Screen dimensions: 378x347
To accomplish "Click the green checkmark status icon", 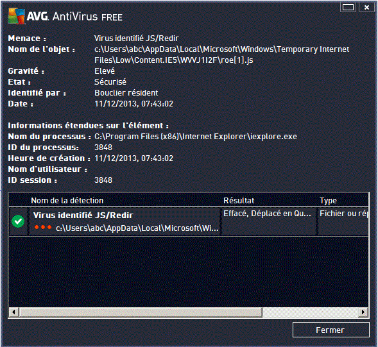I will [x=18, y=221].
